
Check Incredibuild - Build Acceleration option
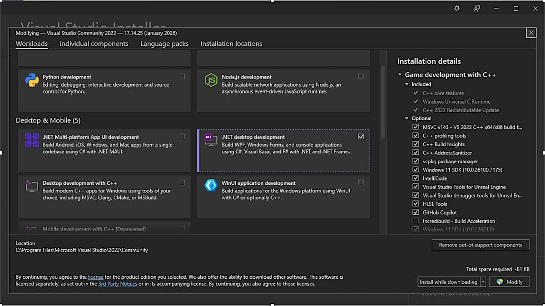tap(416, 221)
